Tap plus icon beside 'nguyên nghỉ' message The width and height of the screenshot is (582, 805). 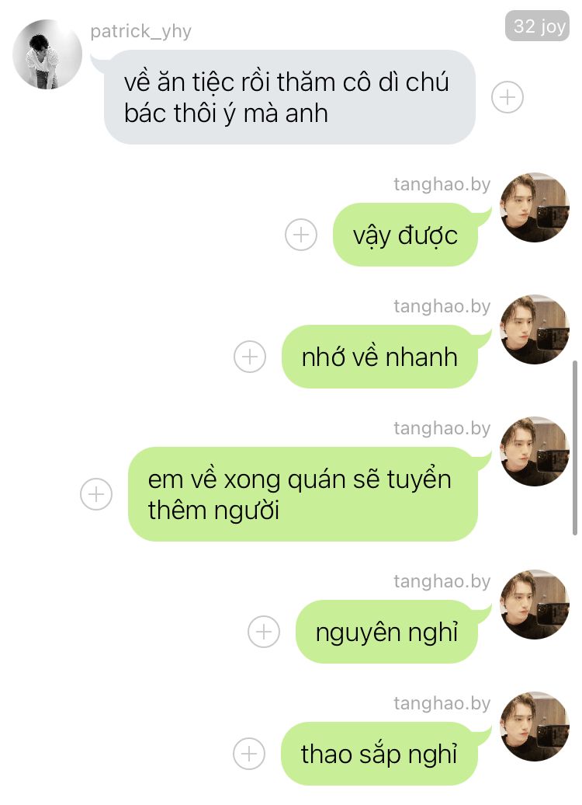pyautogui.click(x=264, y=632)
